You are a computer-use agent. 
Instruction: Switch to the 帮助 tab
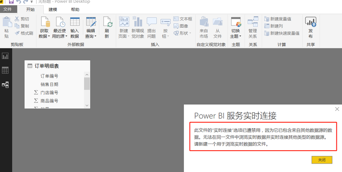coord(75,9)
